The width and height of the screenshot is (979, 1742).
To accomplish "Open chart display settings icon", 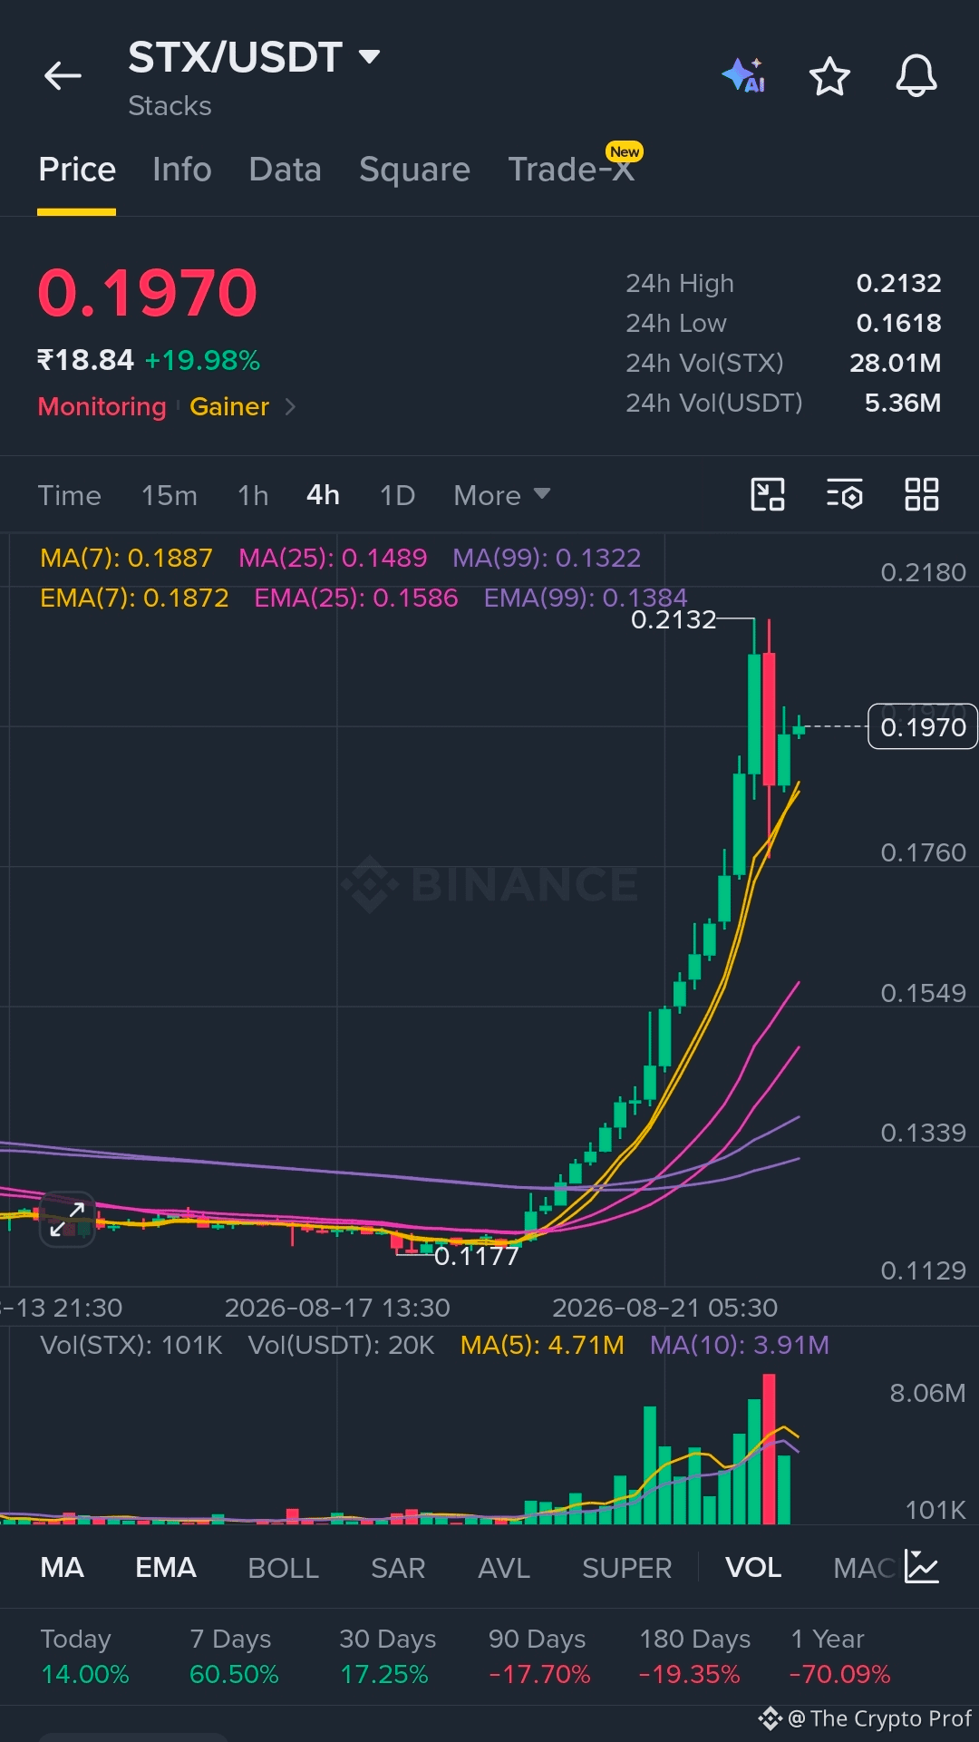I will pyautogui.click(x=845, y=495).
